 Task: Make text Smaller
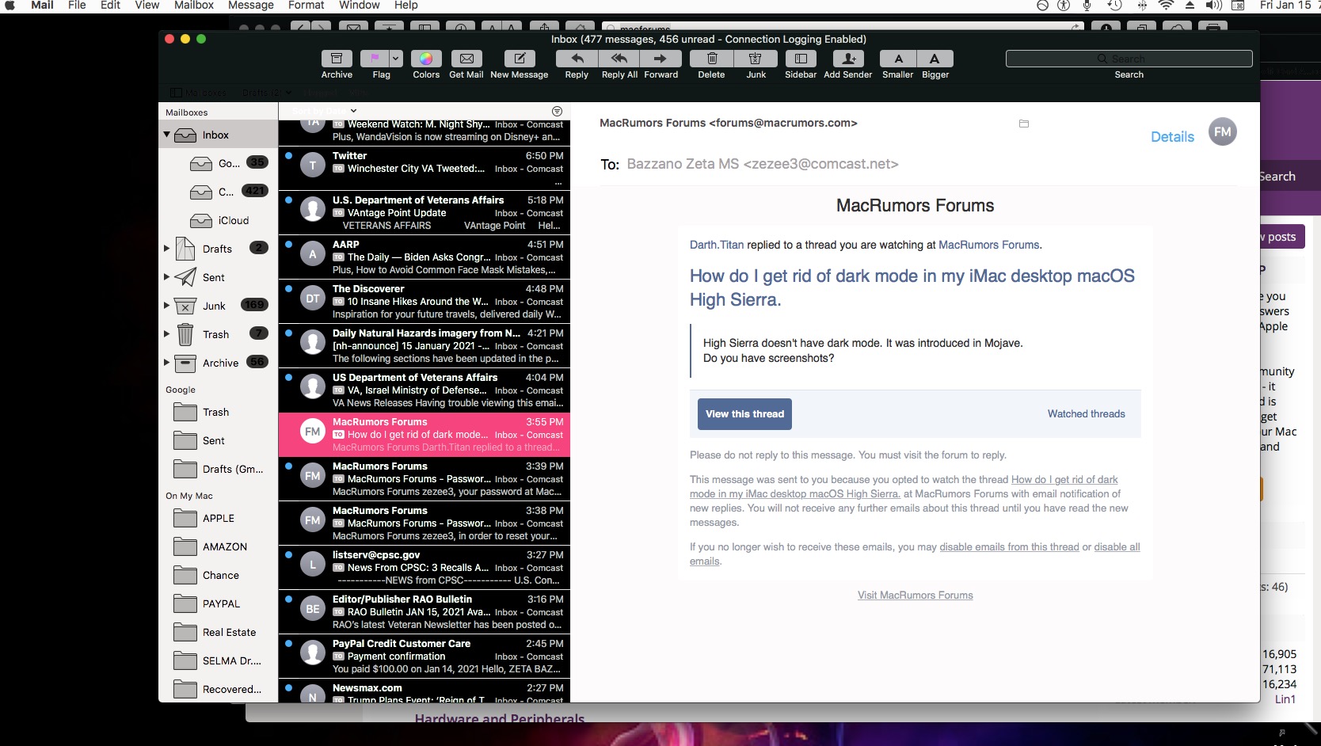point(898,59)
